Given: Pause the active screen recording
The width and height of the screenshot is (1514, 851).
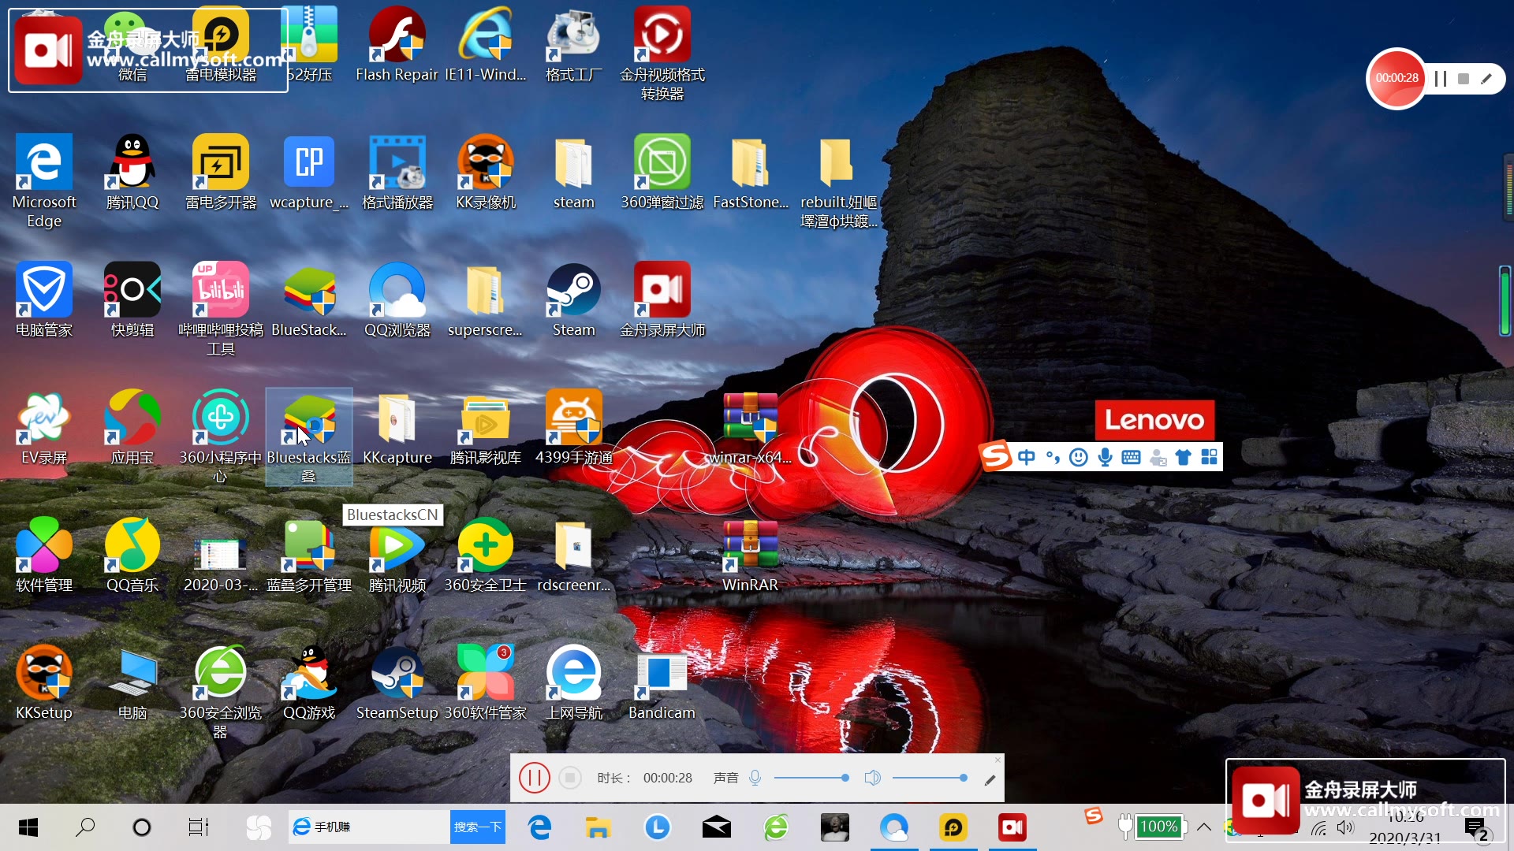Looking at the screenshot, I should pos(535,776).
